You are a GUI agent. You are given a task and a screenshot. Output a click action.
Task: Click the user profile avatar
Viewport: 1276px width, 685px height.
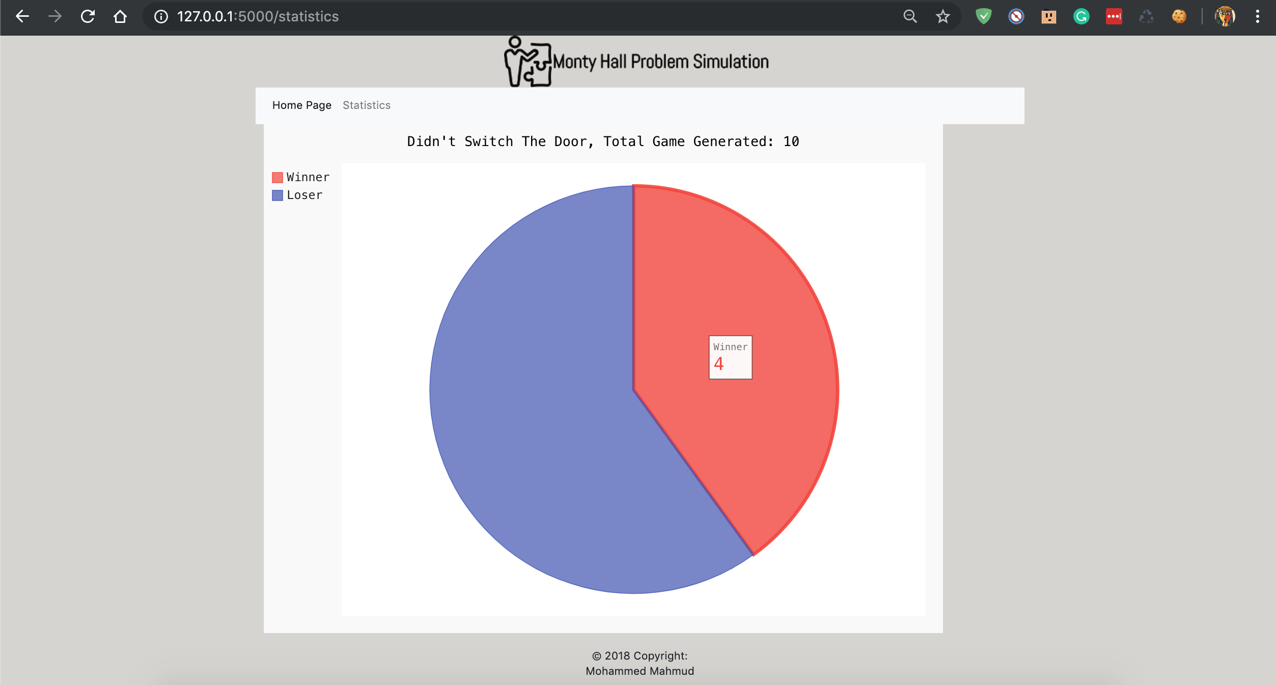click(1225, 16)
